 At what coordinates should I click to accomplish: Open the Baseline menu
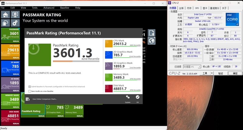[x=65, y=8]
